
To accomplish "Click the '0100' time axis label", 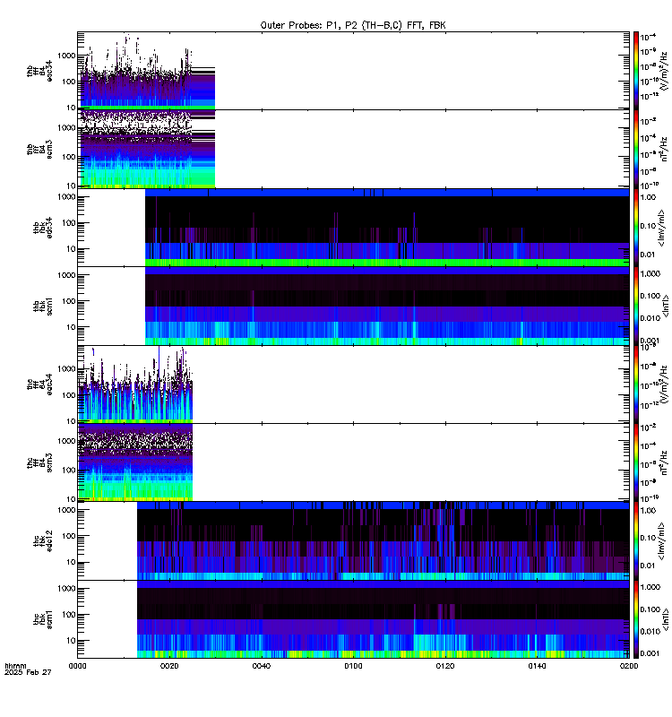I will 353,666.
